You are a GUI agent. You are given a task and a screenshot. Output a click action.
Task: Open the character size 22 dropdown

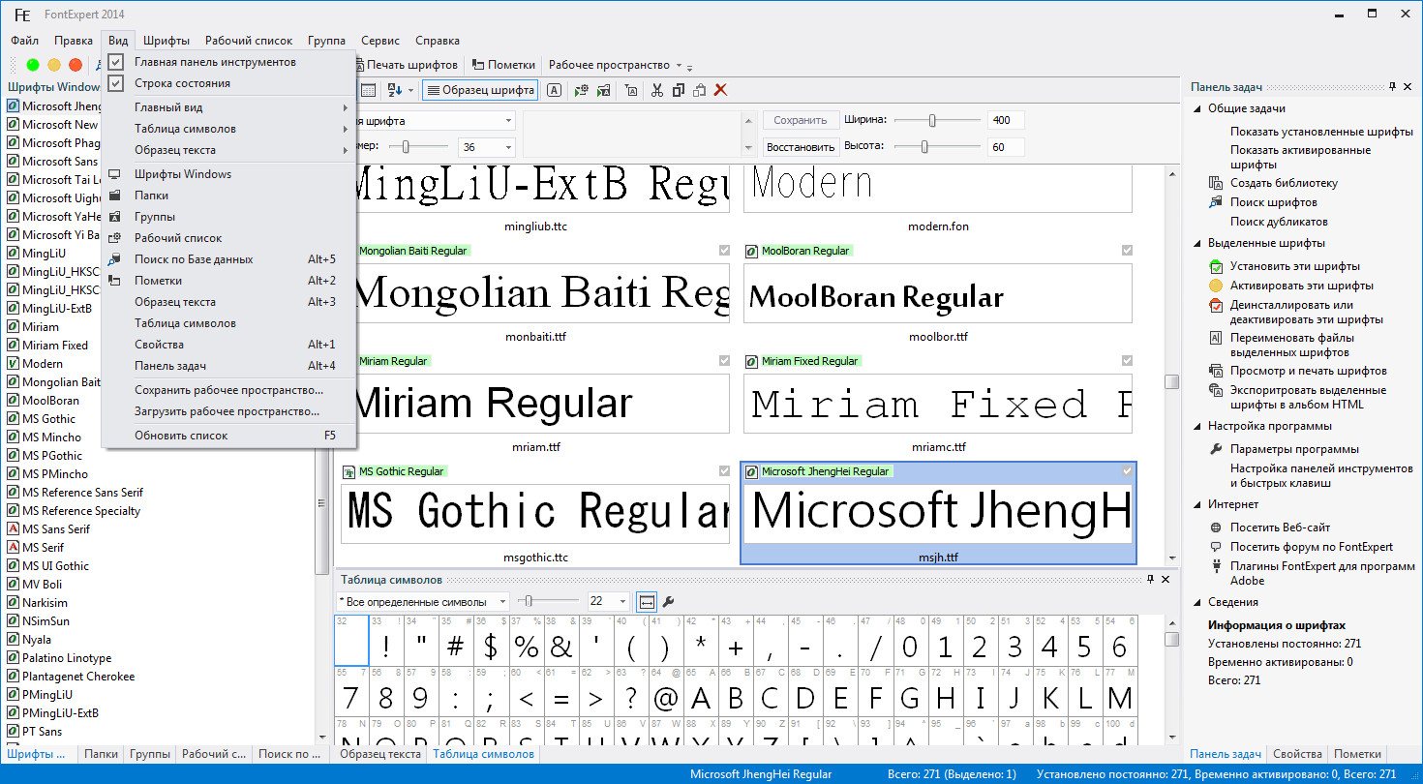point(621,601)
